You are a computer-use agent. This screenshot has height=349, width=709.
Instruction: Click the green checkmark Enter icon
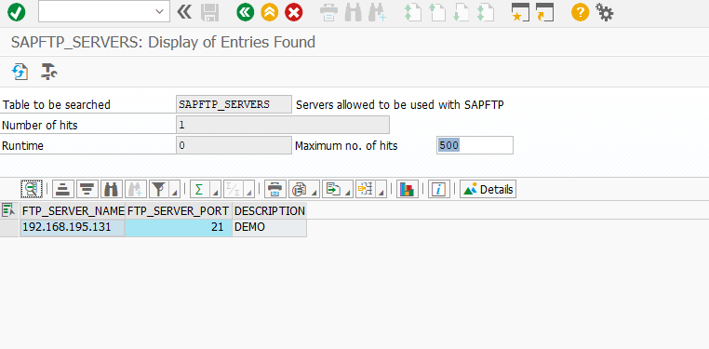point(16,12)
